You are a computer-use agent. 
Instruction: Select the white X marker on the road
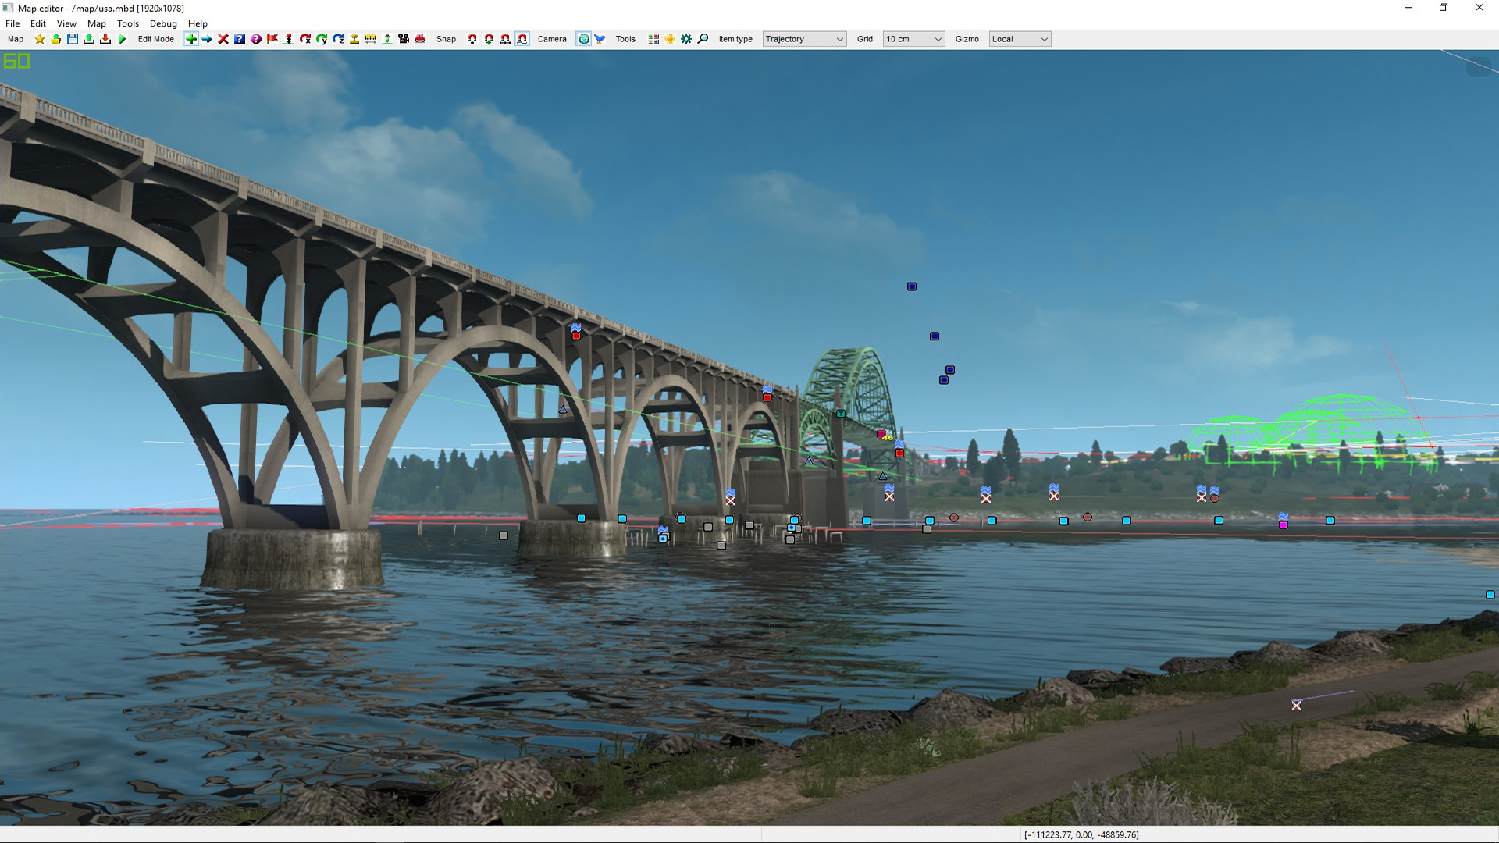click(x=1296, y=705)
